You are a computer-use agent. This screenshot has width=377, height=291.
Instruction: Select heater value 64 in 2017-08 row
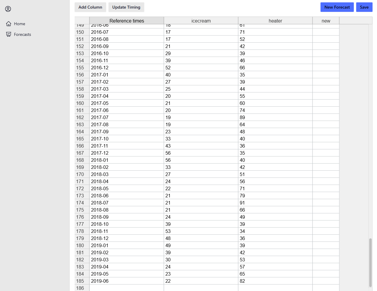275,124
